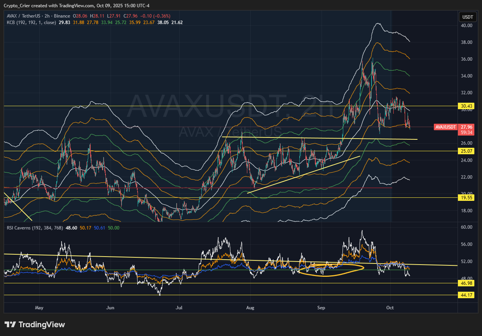Click the 19.55 horizontal line price label
The image size is (482, 336).
tap(467, 198)
